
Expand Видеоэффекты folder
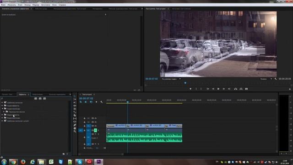pos(2,115)
